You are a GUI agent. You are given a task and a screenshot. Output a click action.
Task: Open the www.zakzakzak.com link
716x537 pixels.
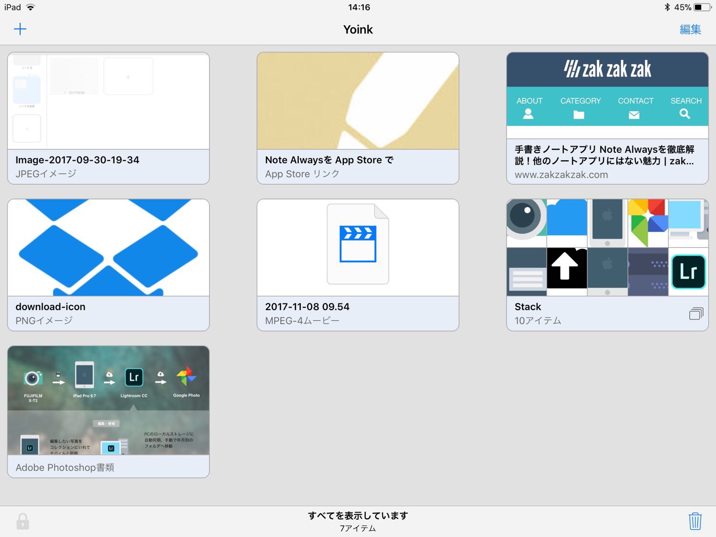point(561,175)
